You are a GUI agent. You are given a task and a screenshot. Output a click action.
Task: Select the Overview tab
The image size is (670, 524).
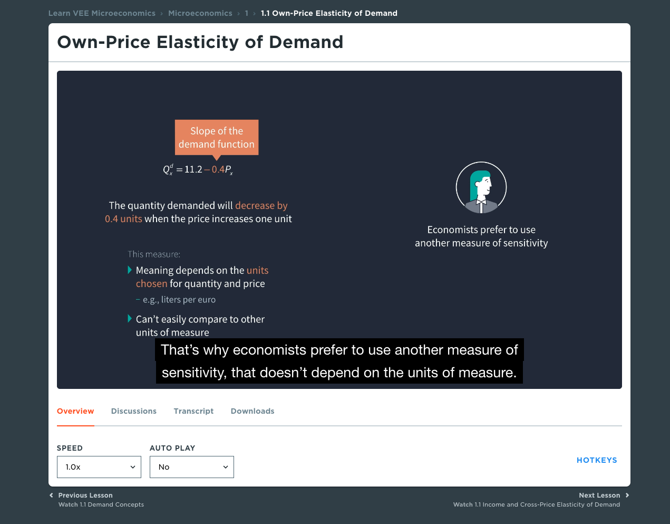(75, 411)
